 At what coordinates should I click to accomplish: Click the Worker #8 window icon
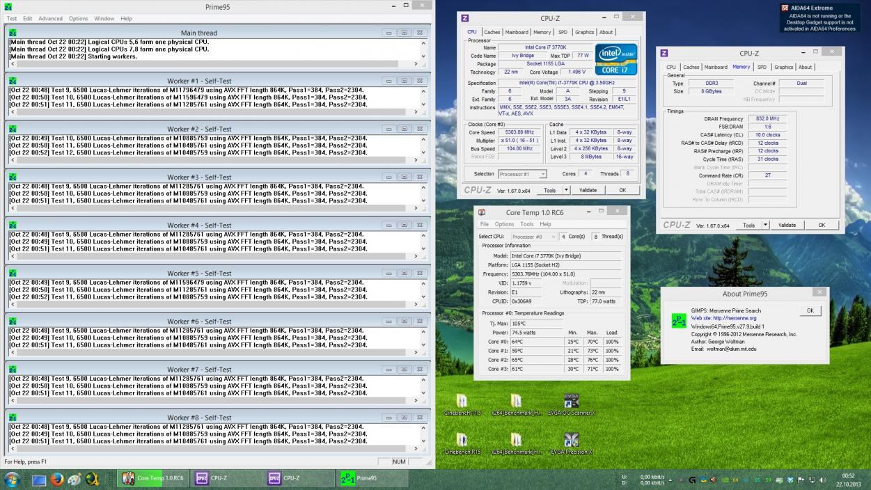pos(12,417)
